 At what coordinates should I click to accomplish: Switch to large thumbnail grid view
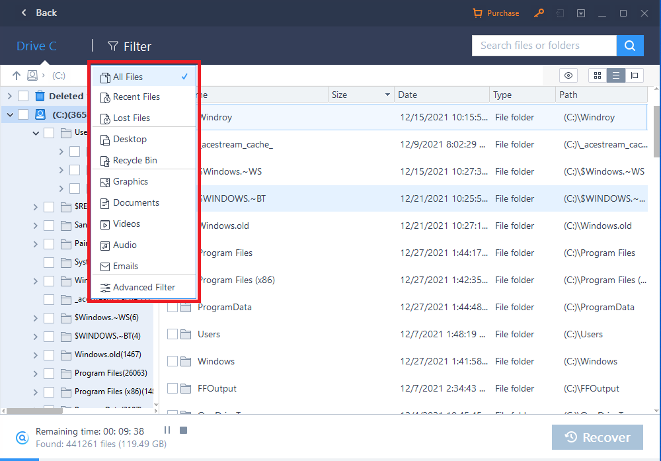click(598, 75)
